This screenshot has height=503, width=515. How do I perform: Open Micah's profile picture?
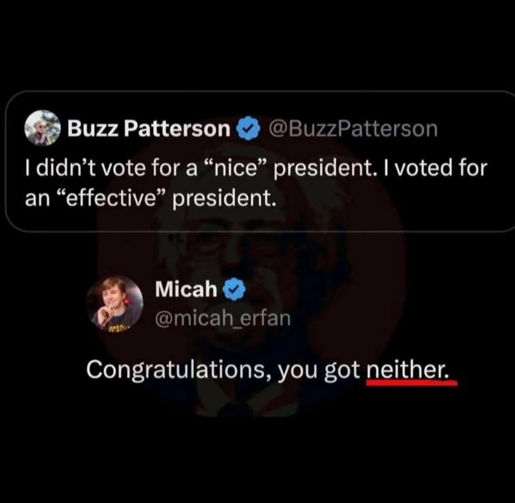click(x=114, y=303)
